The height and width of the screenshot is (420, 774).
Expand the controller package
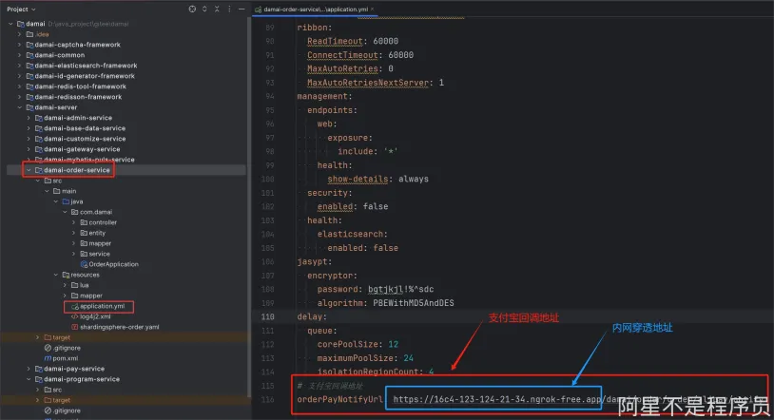coord(72,222)
